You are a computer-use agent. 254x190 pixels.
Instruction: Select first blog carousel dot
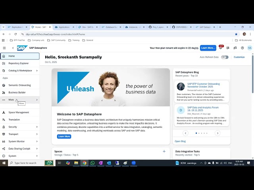pyautogui.click(x=196, y=133)
